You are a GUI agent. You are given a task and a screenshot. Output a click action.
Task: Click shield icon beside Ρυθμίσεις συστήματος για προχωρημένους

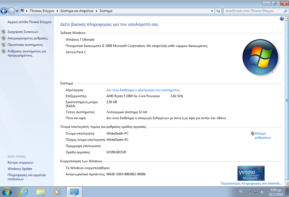pos(4,51)
